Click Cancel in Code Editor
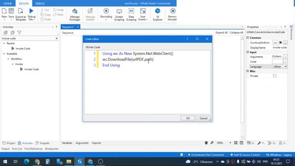Viewport: 295px width, 166px height. point(203,118)
